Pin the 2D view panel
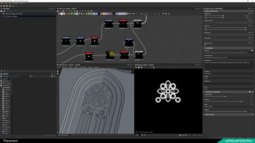 tap(196, 65)
